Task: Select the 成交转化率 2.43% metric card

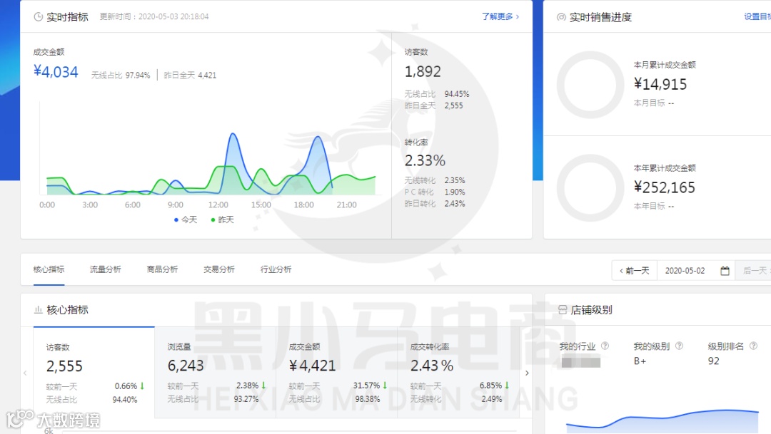Action: (x=458, y=373)
